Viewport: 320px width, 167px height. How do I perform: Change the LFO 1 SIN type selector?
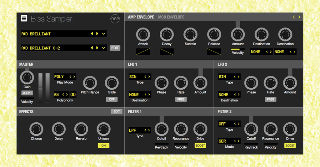pos(140,77)
